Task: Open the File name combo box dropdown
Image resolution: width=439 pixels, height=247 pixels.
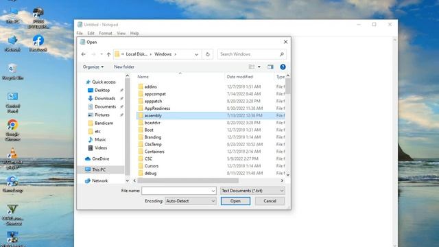Action: (213, 191)
